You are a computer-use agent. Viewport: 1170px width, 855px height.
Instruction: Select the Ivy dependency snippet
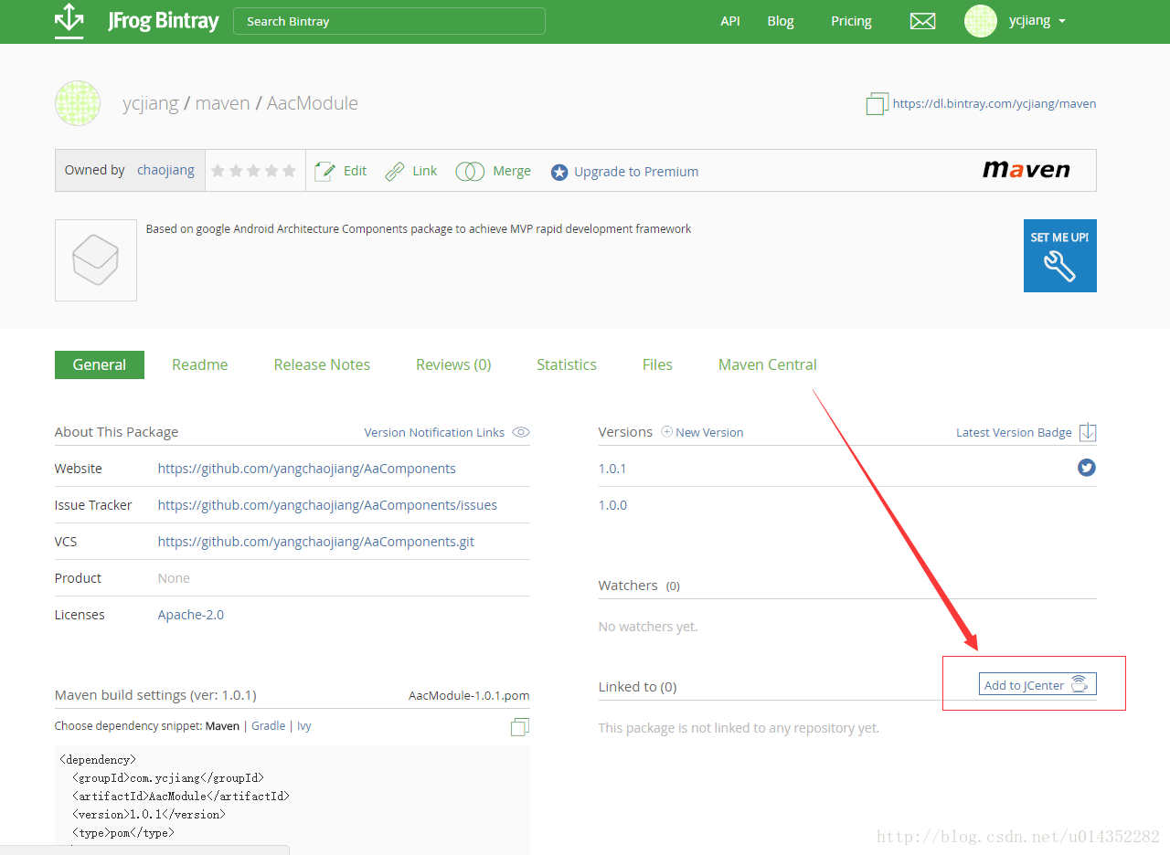tap(304, 726)
